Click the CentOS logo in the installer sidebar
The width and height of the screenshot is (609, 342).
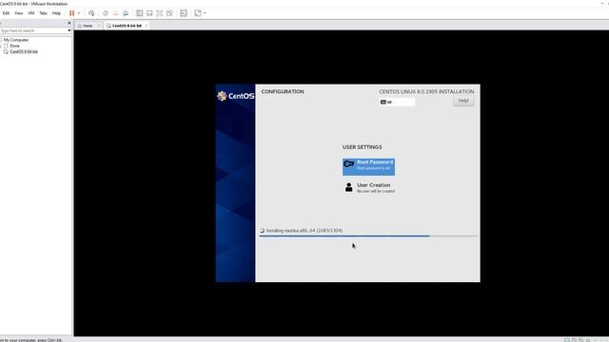click(x=235, y=96)
